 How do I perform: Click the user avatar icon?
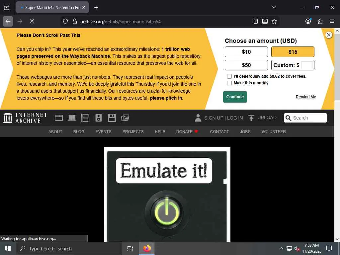[198, 118]
